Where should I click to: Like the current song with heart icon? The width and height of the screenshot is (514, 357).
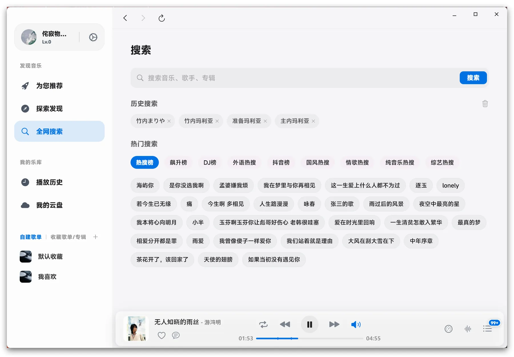click(162, 335)
